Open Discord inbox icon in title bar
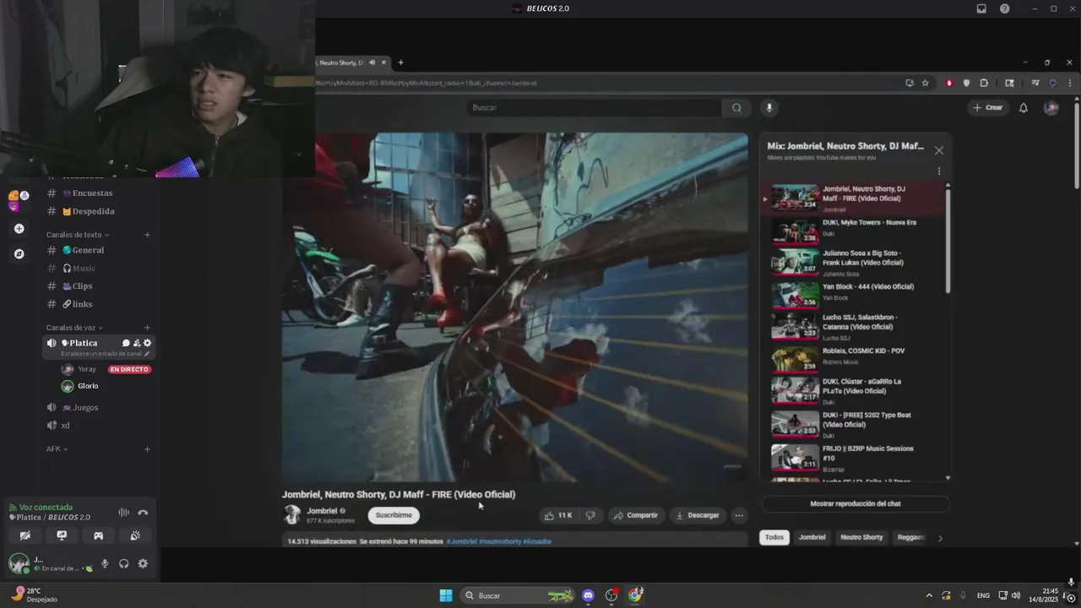 (x=981, y=8)
